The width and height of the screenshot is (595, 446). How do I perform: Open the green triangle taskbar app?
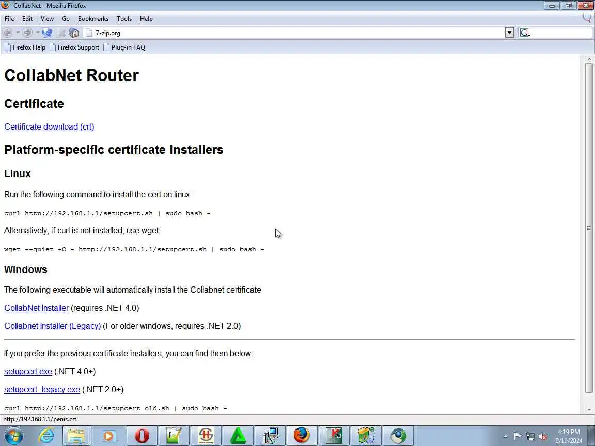pyautogui.click(x=238, y=436)
